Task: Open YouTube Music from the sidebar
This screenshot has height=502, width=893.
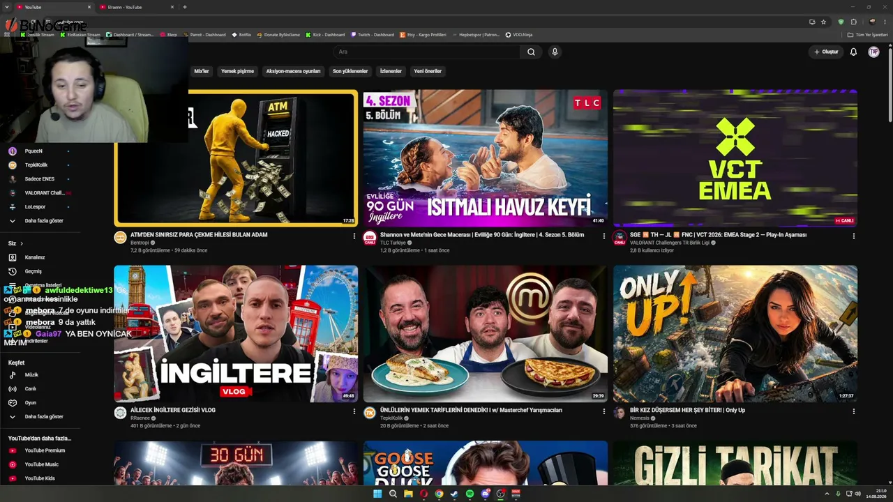Action: point(42,464)
